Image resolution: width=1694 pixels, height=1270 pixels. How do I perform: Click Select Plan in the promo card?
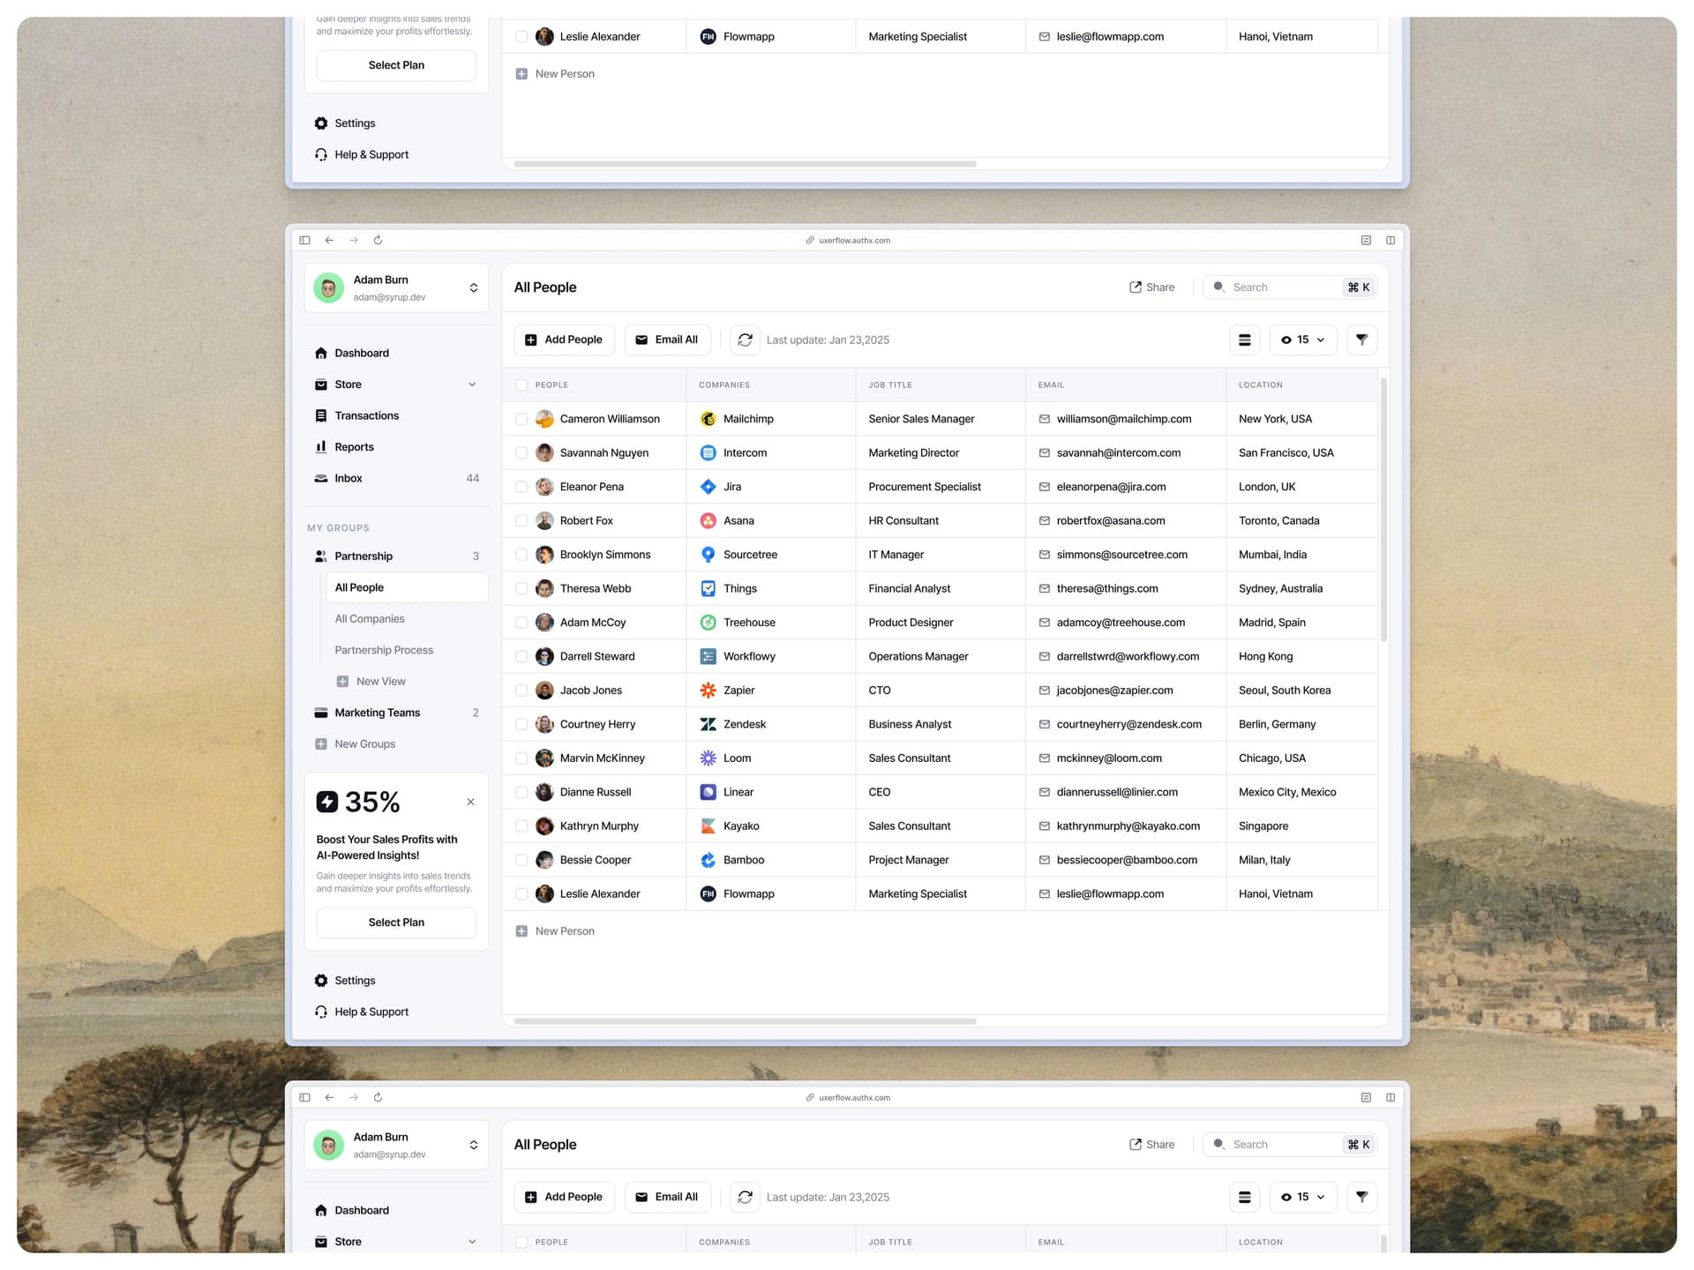pos(396,923)
